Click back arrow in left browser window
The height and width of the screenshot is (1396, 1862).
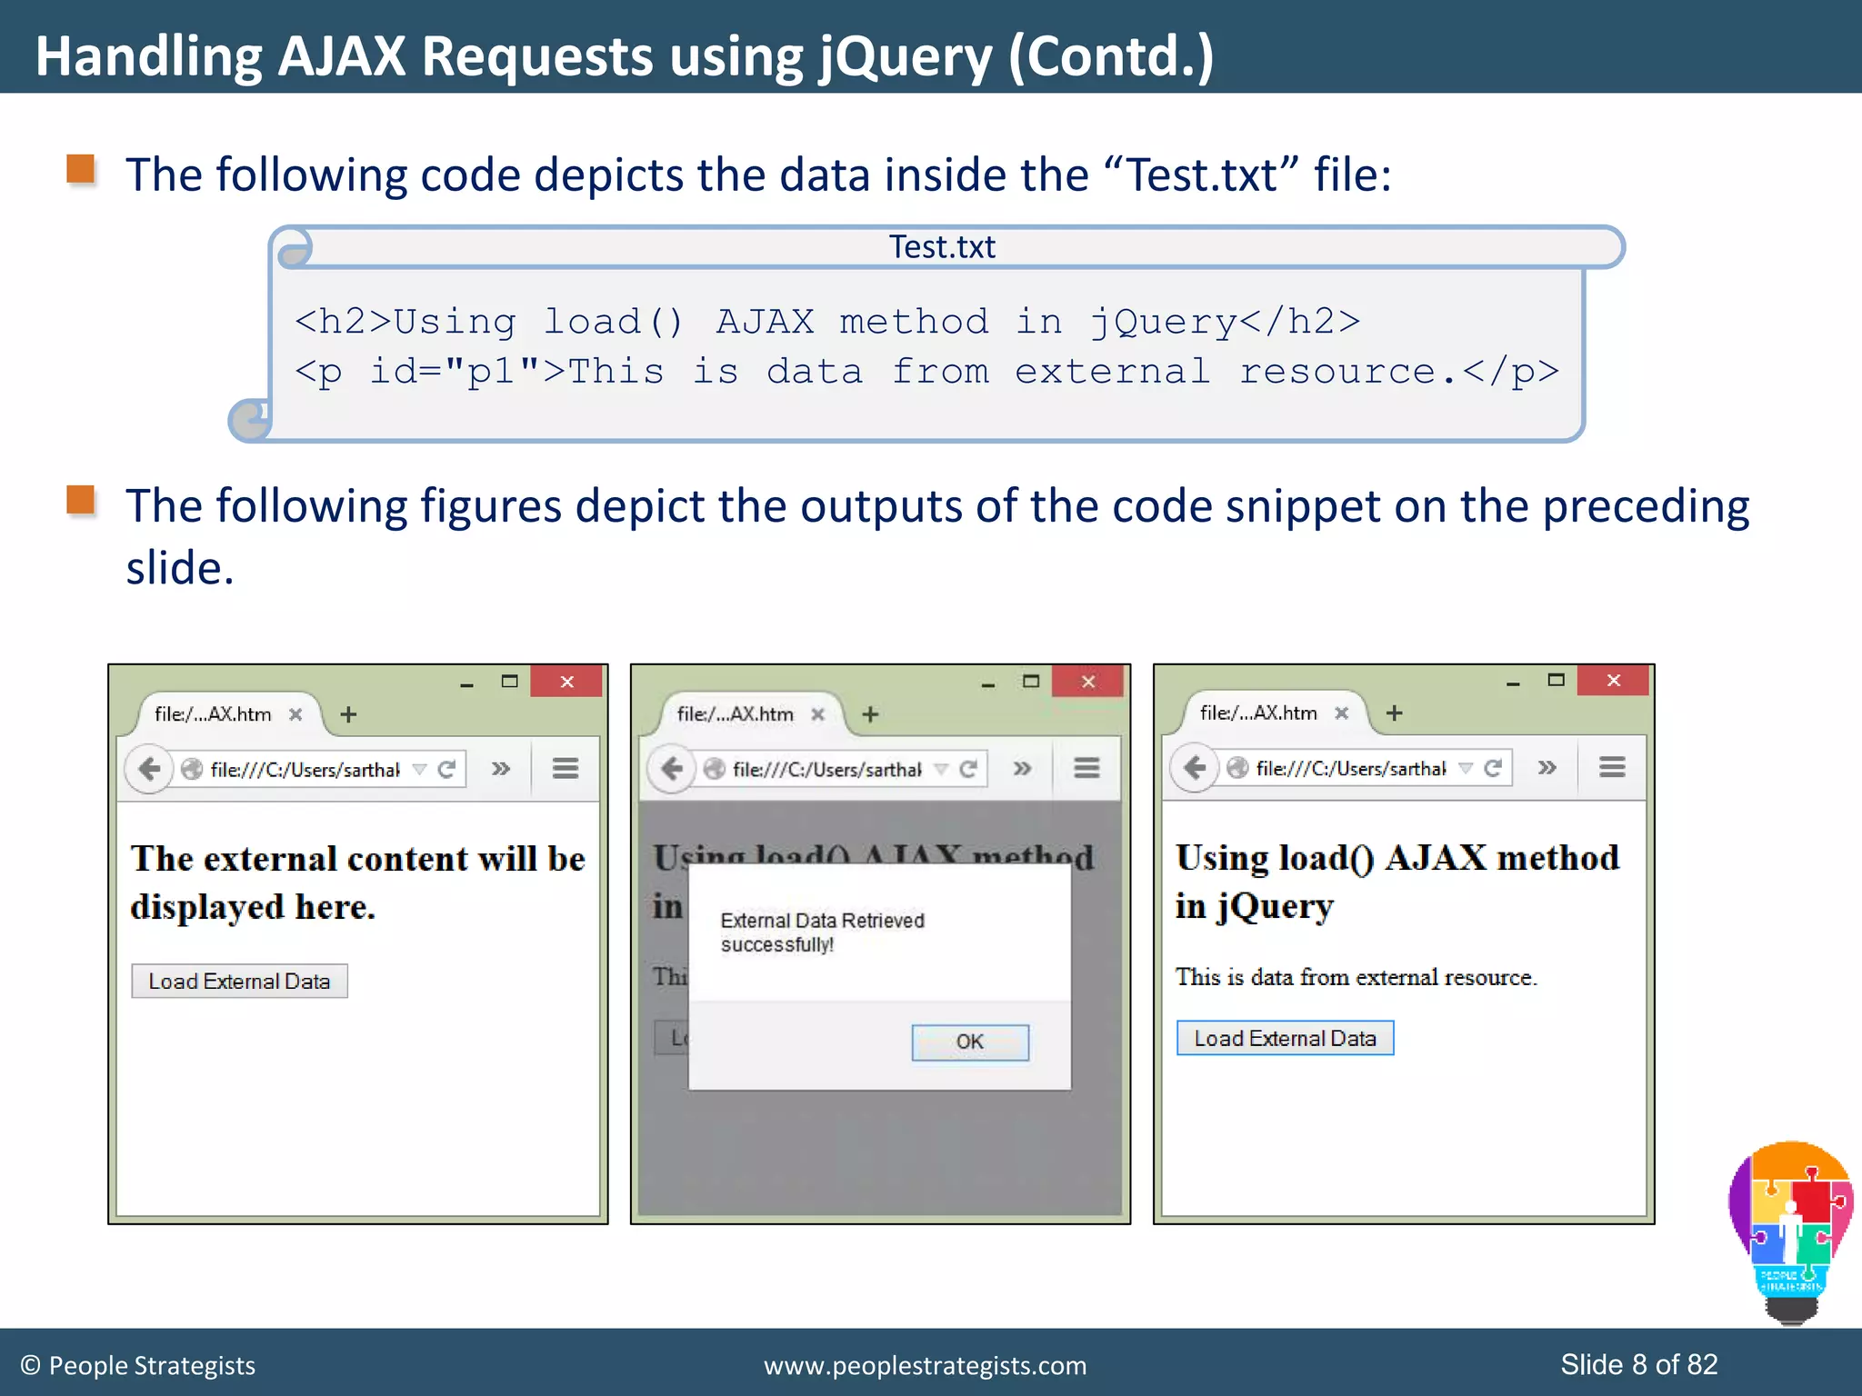149,769
